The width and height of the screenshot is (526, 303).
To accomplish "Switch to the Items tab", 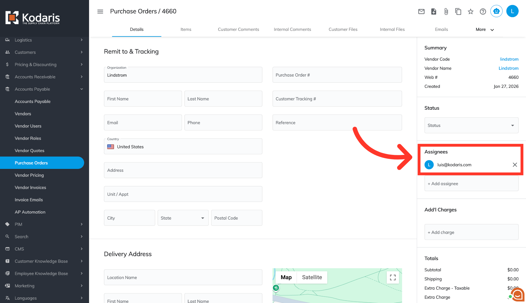I will tap(186, 29).
